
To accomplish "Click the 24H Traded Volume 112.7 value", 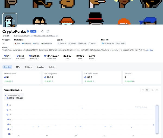I will 88,77.
